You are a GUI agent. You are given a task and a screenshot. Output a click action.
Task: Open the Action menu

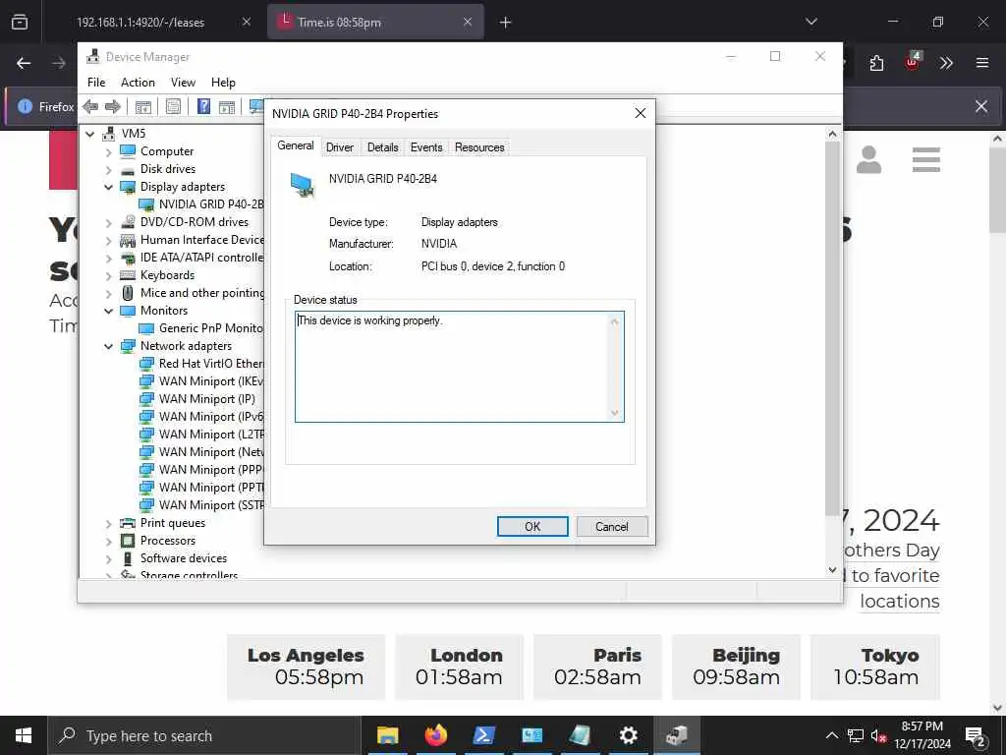pos(138,83)
